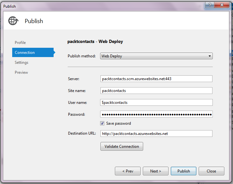Click the Publish button

[184, 171]
